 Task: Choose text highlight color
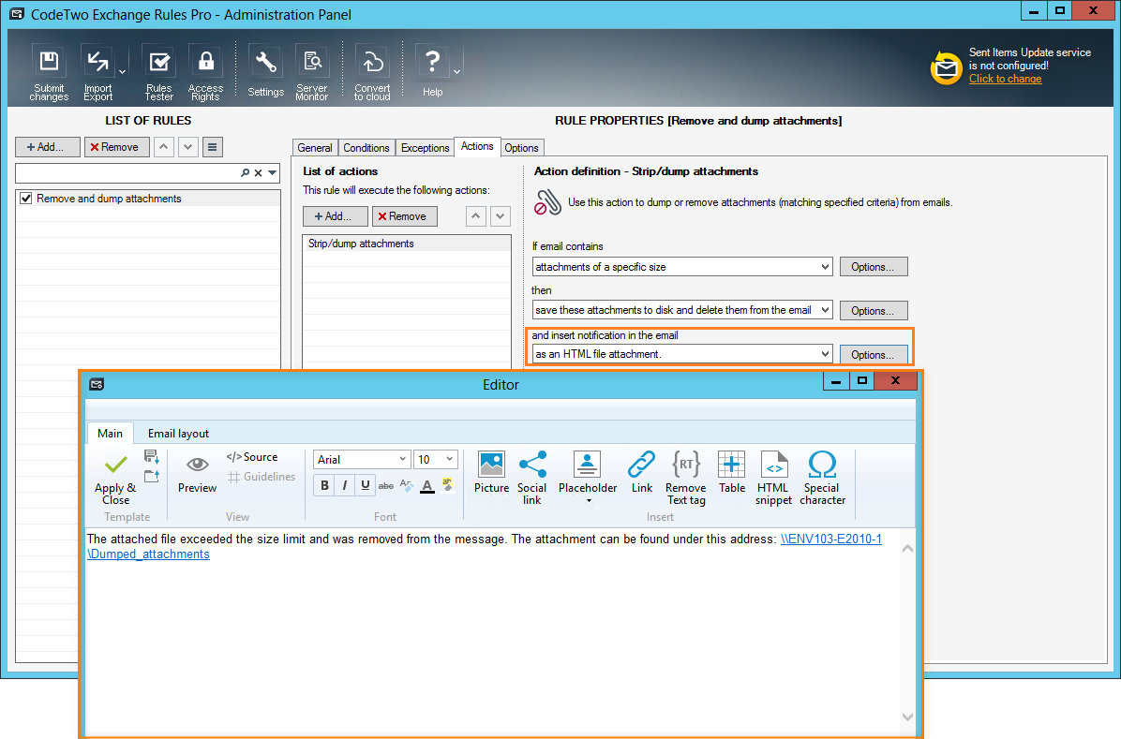coord(447,485)
